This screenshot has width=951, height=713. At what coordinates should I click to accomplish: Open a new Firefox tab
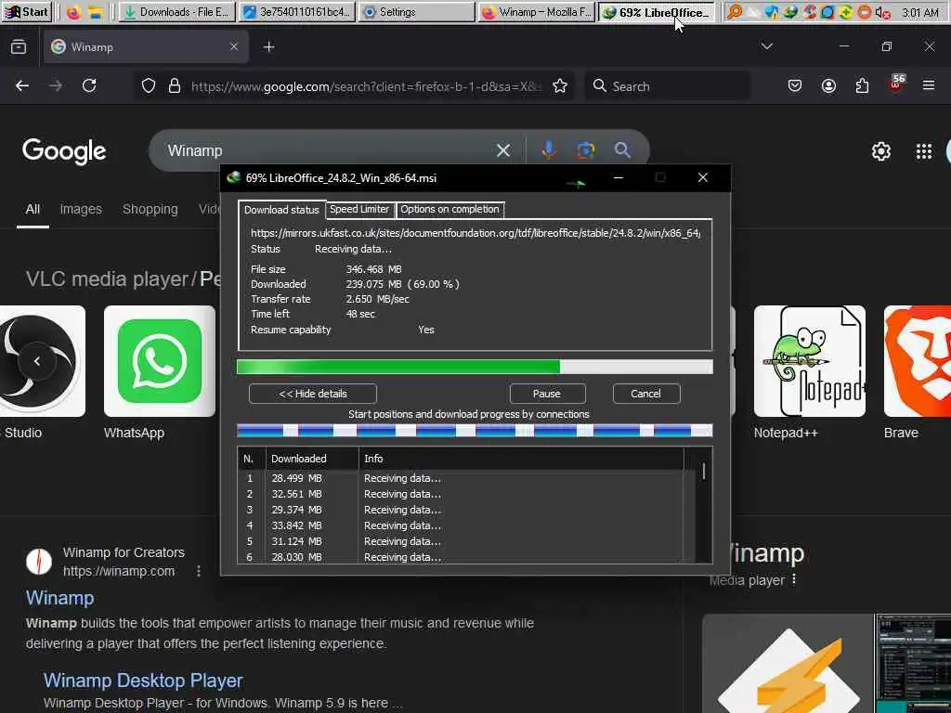click(x=268, y=46)
